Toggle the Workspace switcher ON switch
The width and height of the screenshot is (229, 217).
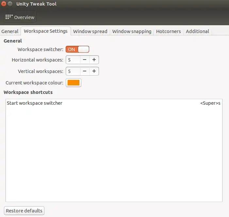tap(77, 49)
